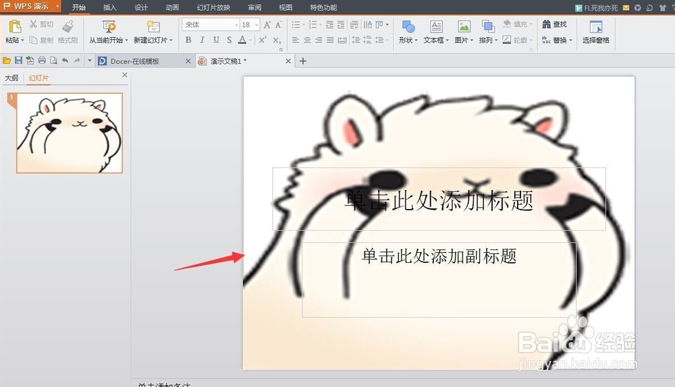Click the Paste (粘贴) clipboard icon

point(15,27)
